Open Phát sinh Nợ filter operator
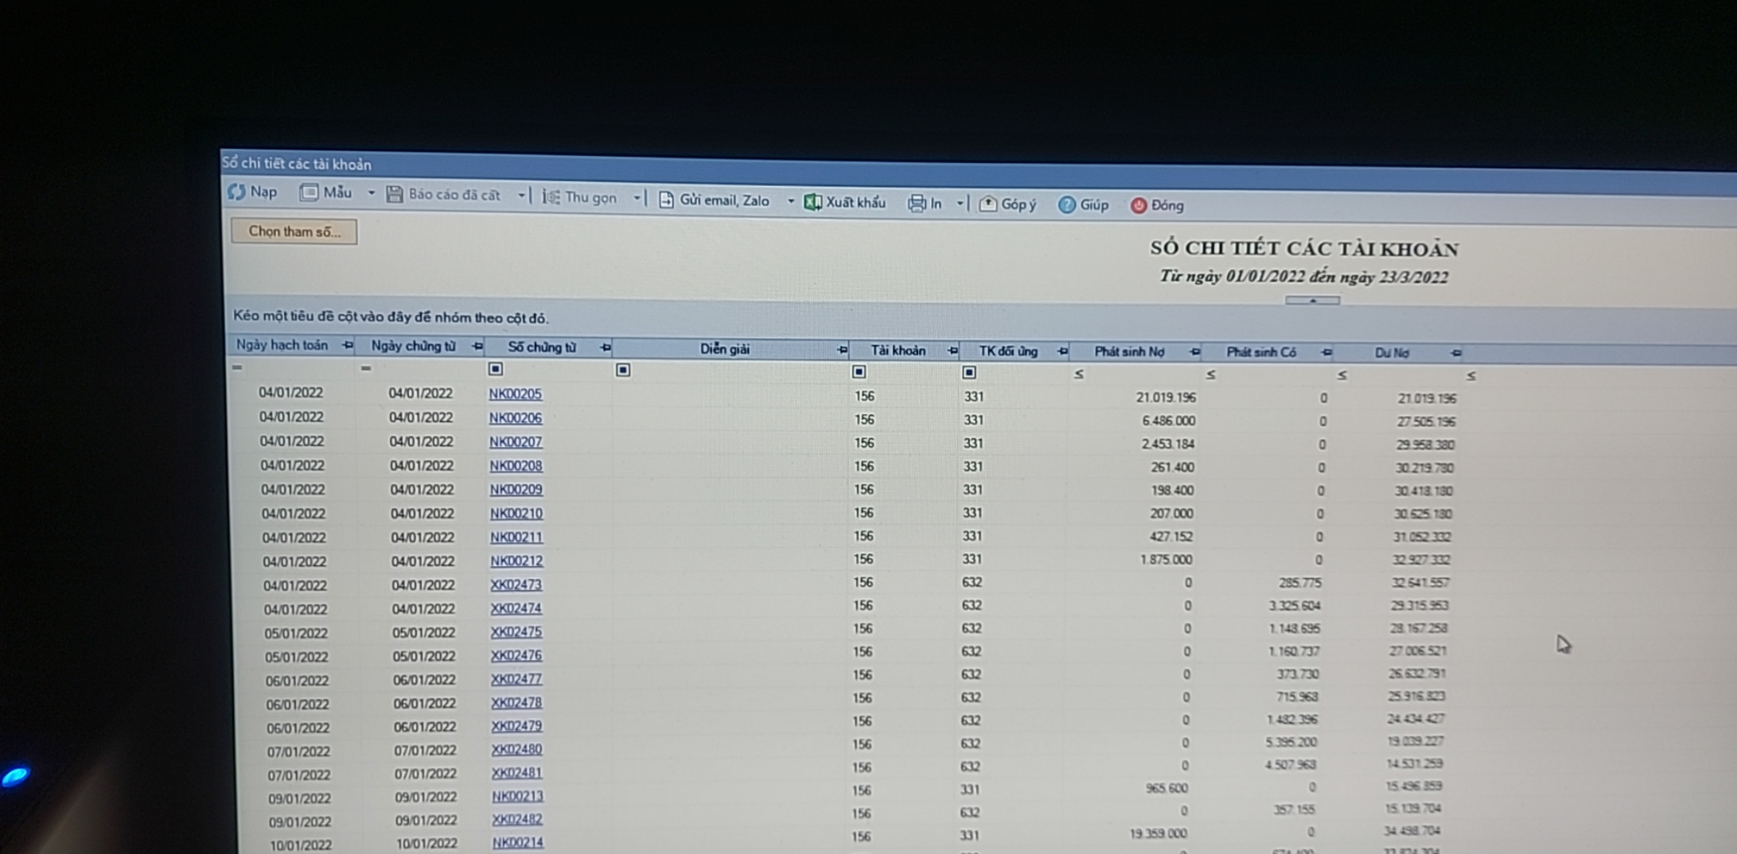 [1079, 374]
